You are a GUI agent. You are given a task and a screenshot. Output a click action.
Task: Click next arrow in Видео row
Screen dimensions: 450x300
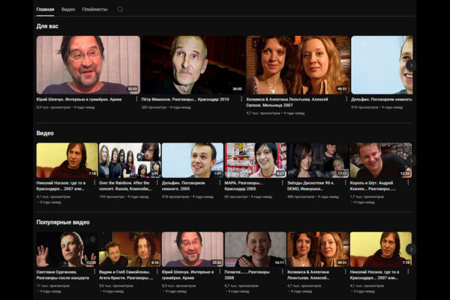(411, 160)
